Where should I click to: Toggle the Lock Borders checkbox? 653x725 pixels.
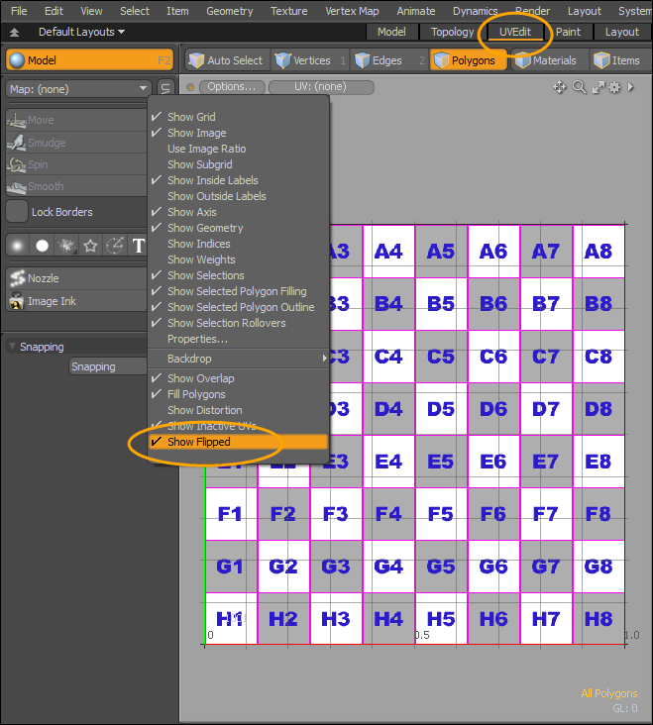click(17, 212)
